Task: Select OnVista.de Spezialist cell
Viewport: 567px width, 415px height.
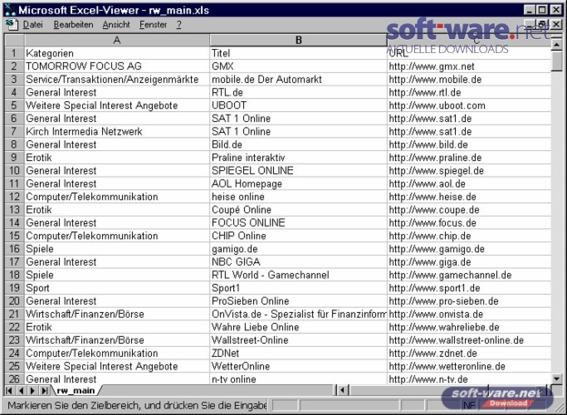Action: pyautogui.click(x=298, y=314)
